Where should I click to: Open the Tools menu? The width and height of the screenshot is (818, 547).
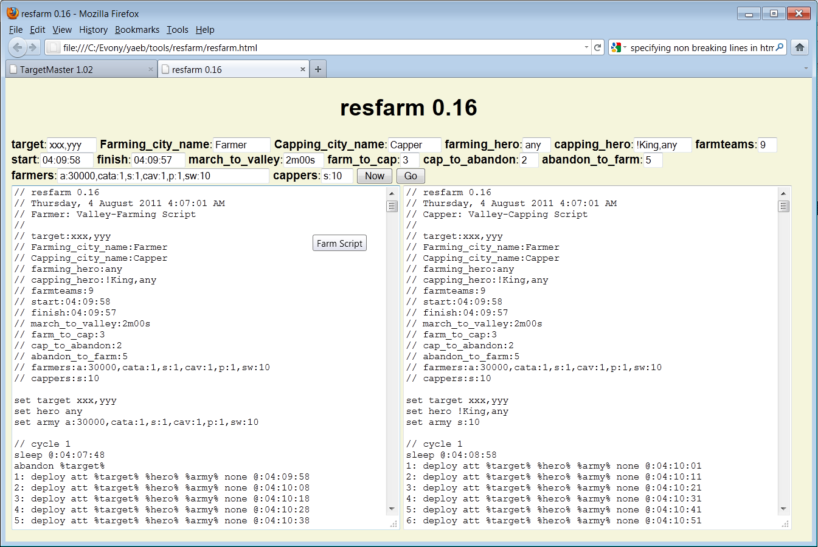177,30
